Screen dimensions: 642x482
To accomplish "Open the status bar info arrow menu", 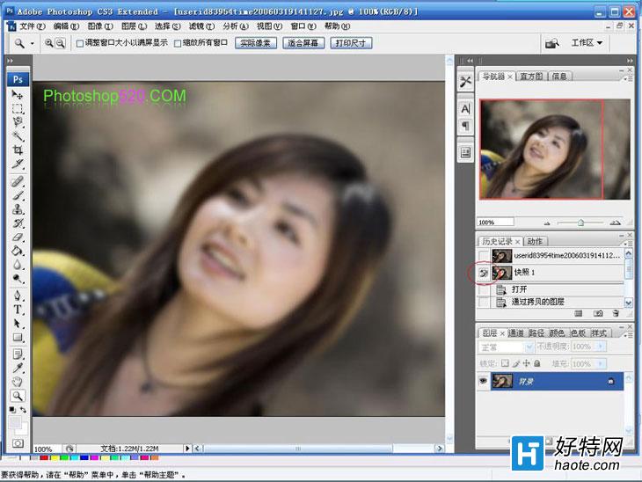I will [x=187, y=449].
